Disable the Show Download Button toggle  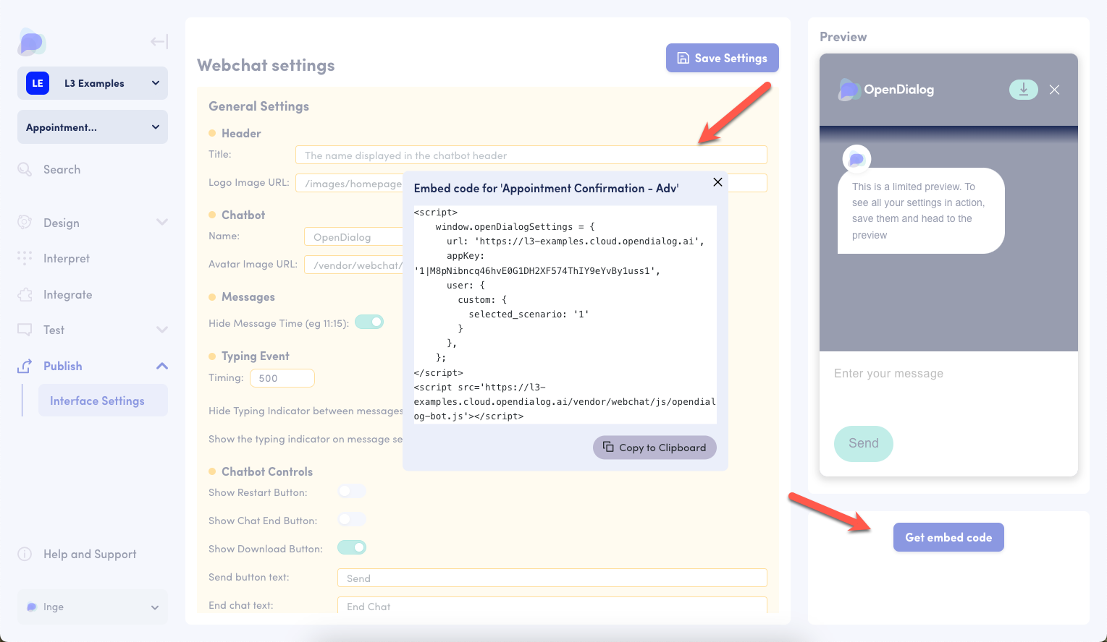[x=352, y=548]
